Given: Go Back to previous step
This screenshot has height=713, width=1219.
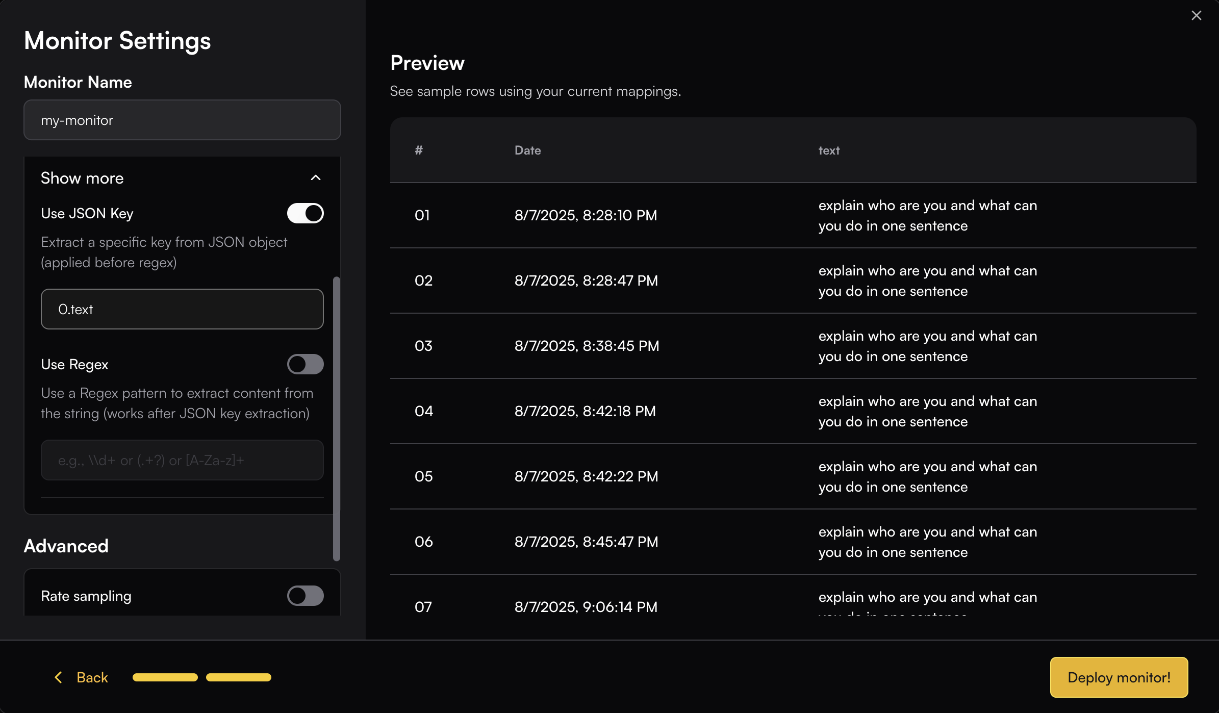Looking at the screenshot, I should coord(92,677).
